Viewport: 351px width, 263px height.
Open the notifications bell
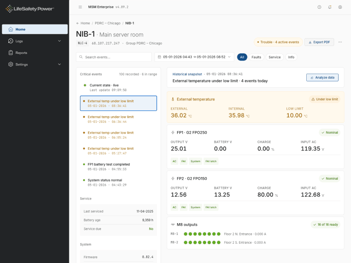point(330,7)
